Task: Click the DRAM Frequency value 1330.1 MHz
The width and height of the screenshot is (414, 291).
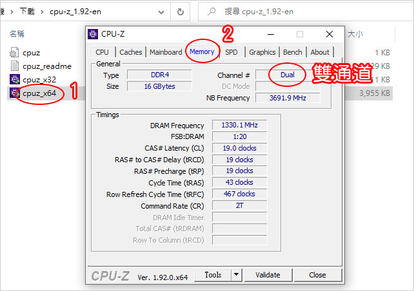Action: 239,125
